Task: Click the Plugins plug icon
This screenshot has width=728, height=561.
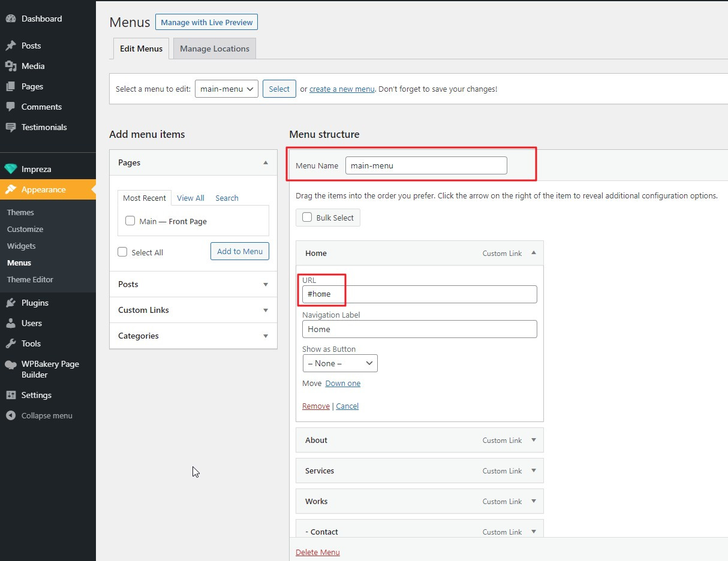Action: coord(11,303)
